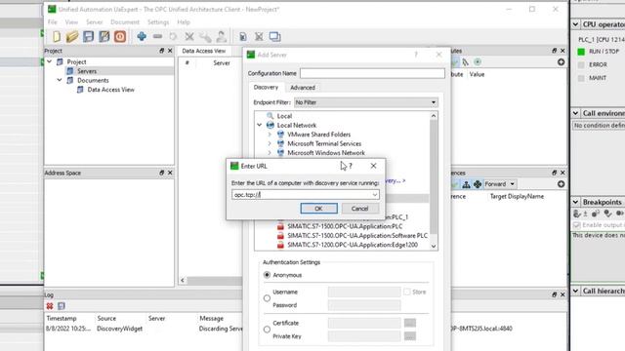
Task: Tick the Store password checkbox
Action: (407, 292)
